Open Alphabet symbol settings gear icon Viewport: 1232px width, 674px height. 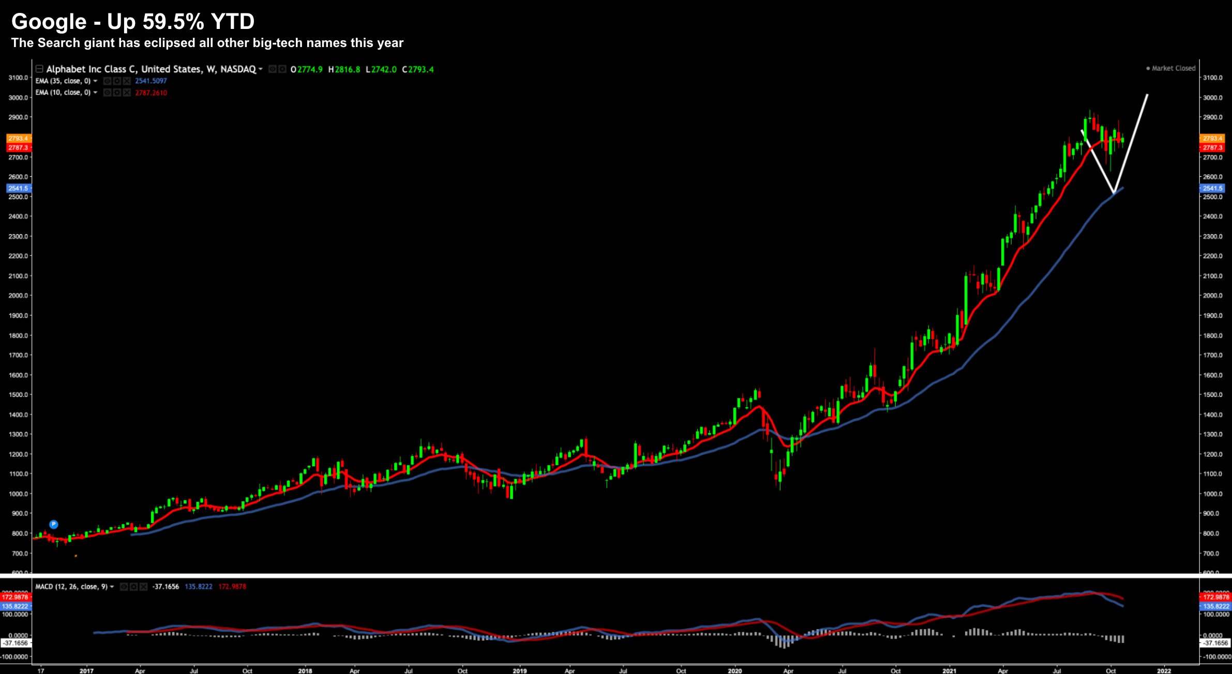click(282, 69)
